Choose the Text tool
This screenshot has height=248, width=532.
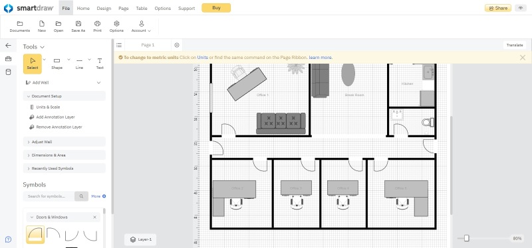pos(100,64)
